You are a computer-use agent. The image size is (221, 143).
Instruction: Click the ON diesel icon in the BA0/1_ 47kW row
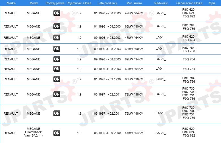click(57, 13)
